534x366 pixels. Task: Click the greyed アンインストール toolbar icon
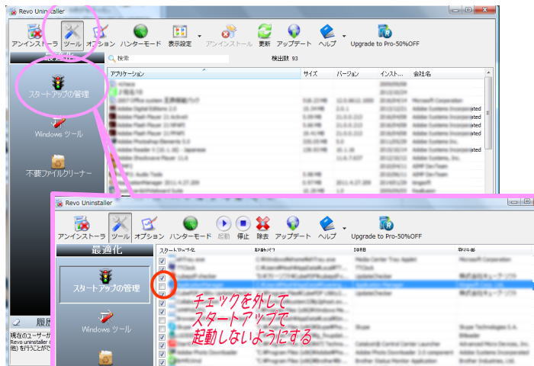229,36
